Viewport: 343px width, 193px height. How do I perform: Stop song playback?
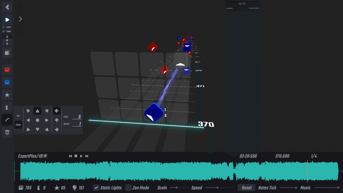[76, 156]
